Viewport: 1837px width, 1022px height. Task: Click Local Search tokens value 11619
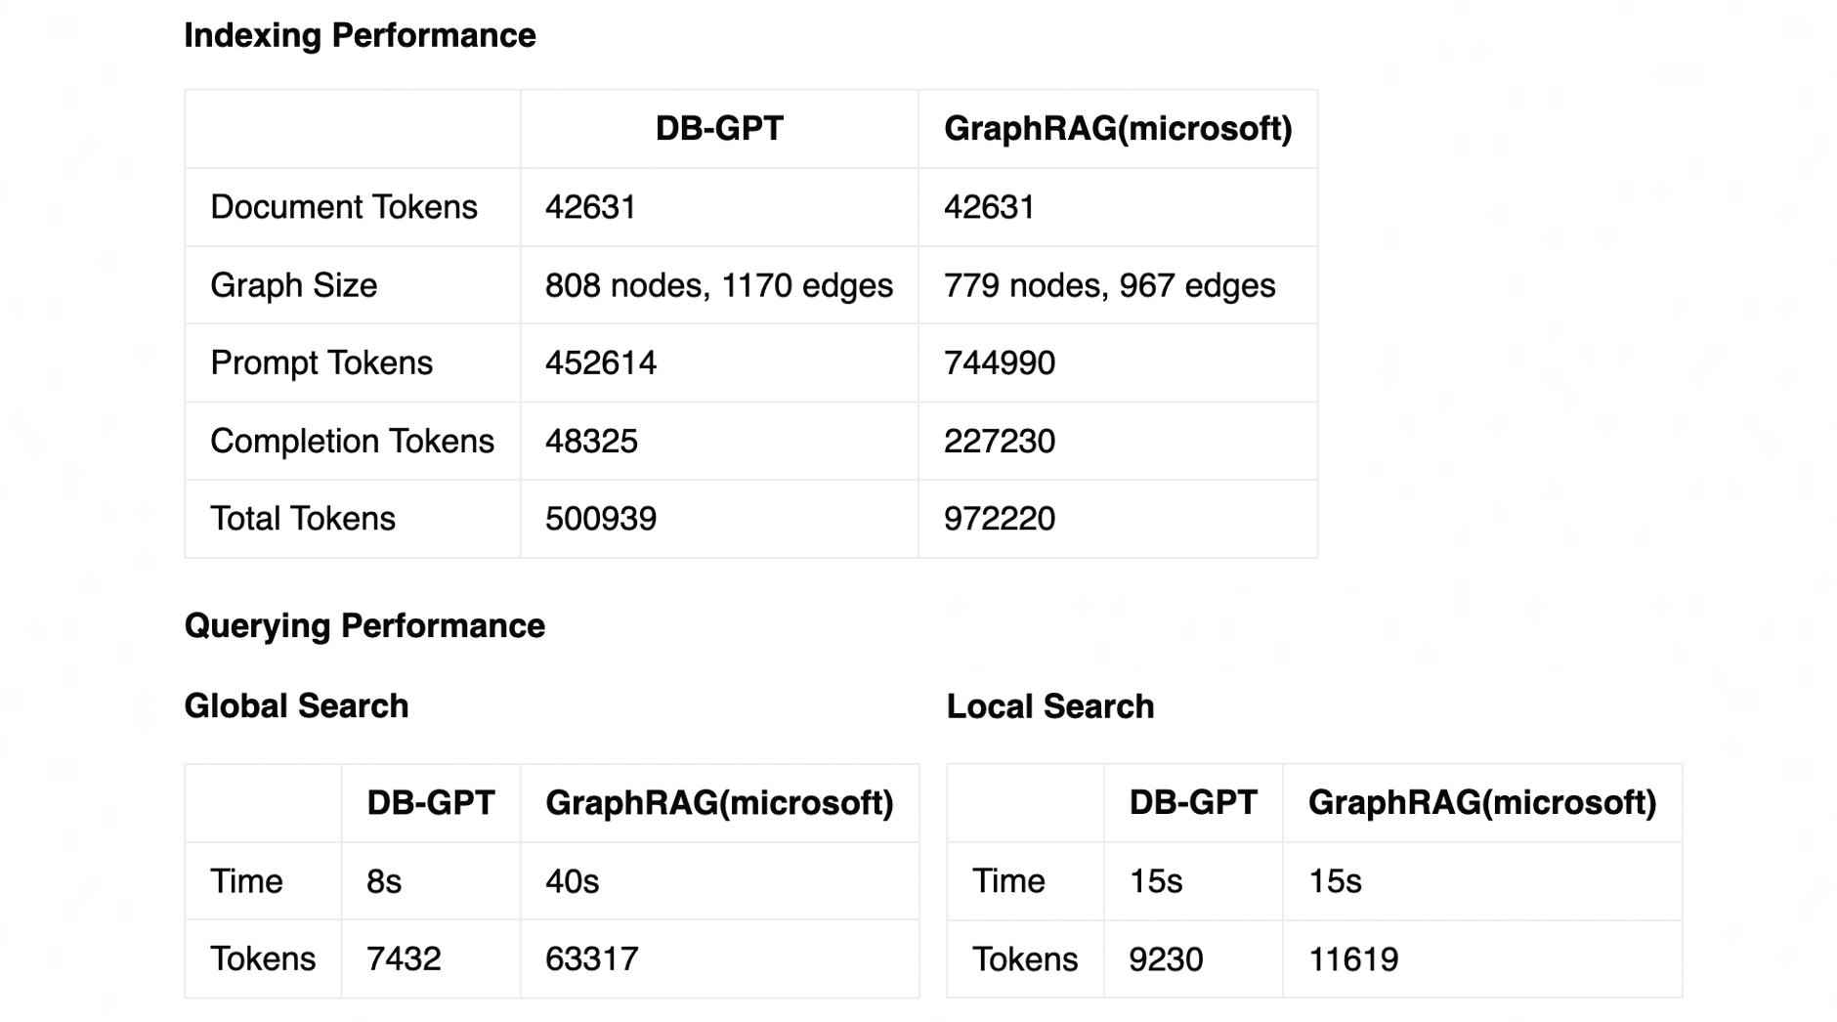(1353, 959)
